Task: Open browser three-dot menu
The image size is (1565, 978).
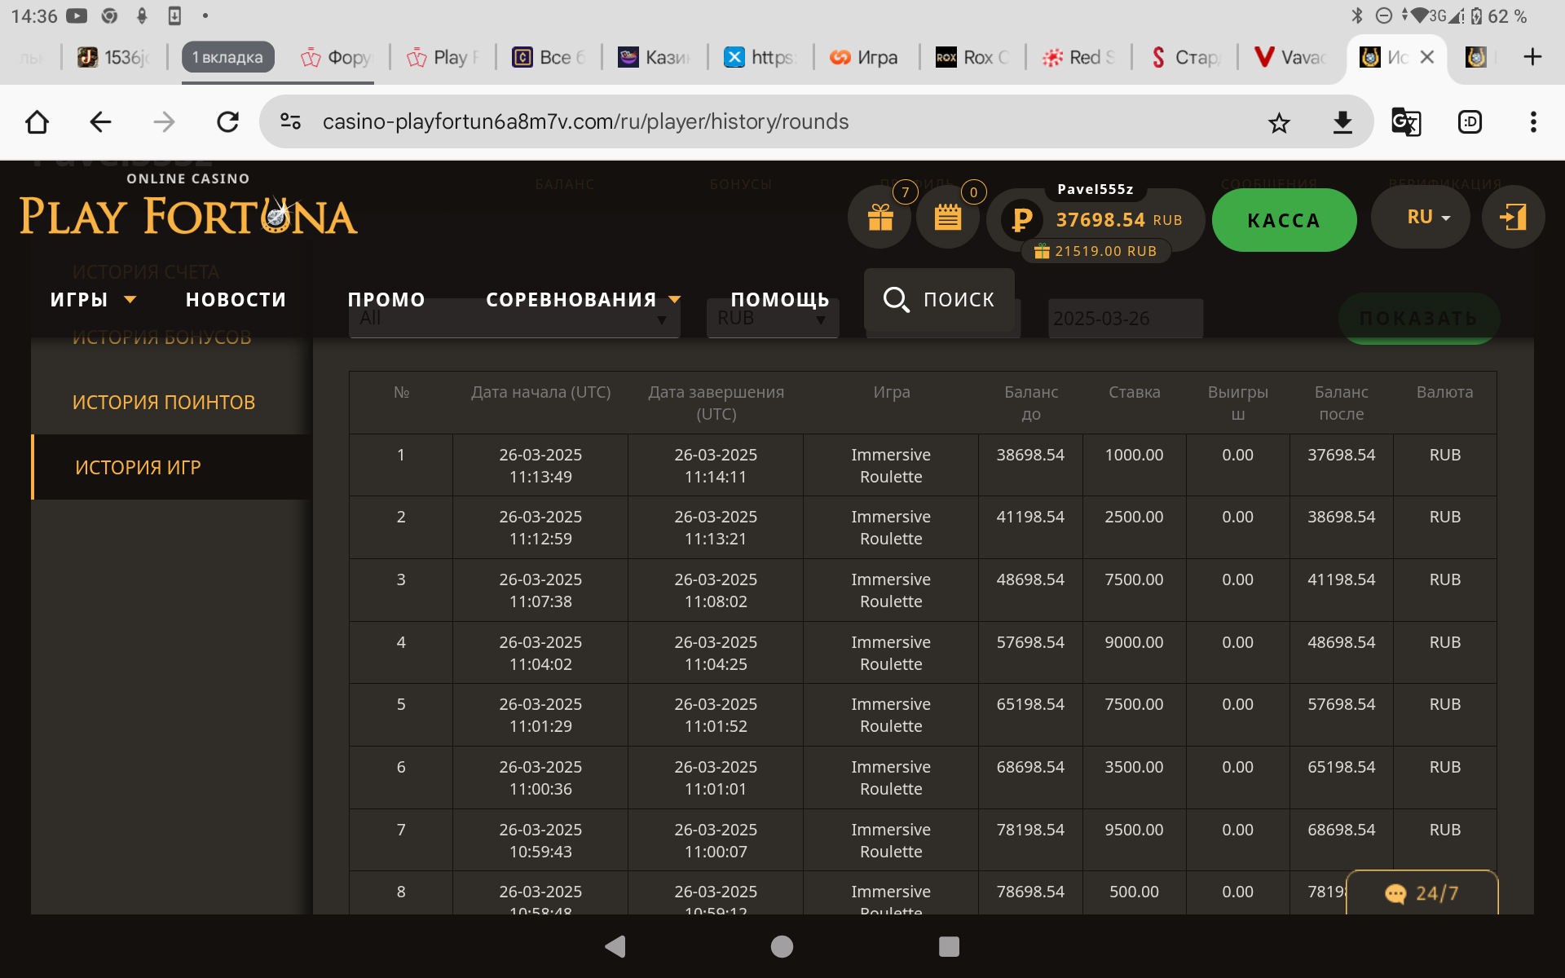Action: pos(1533,122)
